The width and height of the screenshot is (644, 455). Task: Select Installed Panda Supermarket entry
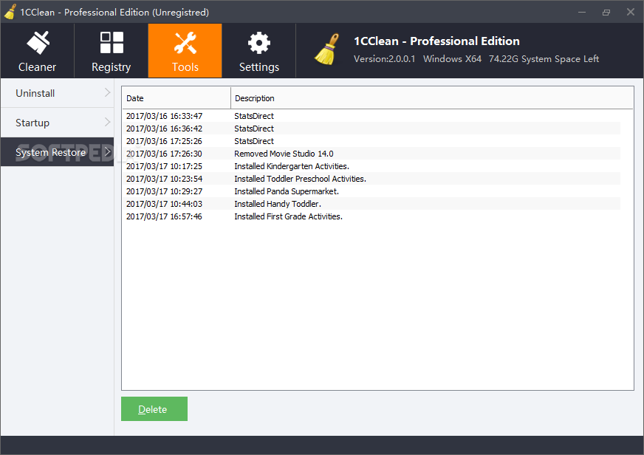tap(371, 191)
